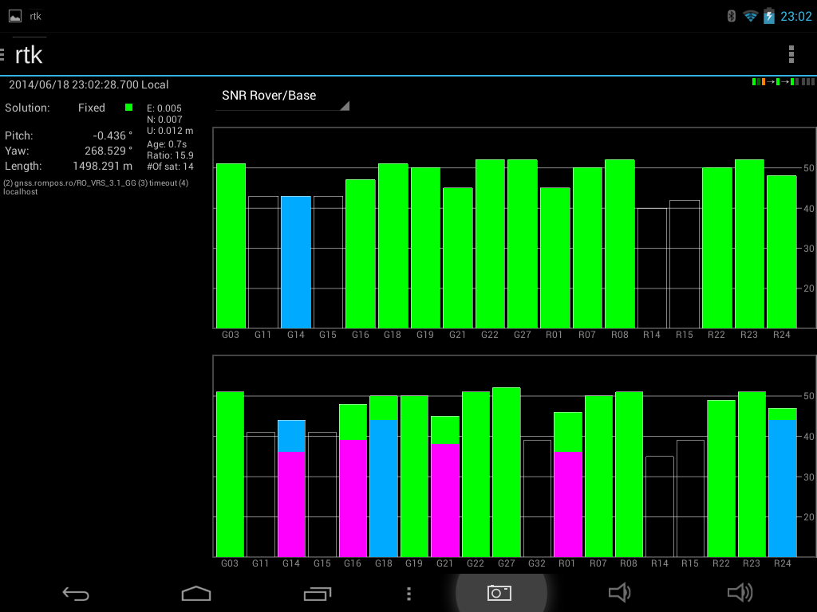Image resolution: width=817 pixels, height=612 pixels.
Task: Open the recent apps switcher
Action: coord(317,593)
